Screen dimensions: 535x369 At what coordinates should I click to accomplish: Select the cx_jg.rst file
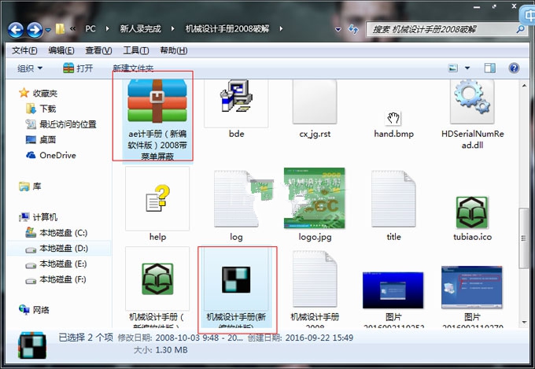tap(315, 101)
